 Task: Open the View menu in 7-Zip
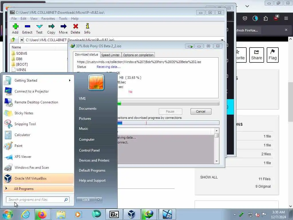(34, 19)
